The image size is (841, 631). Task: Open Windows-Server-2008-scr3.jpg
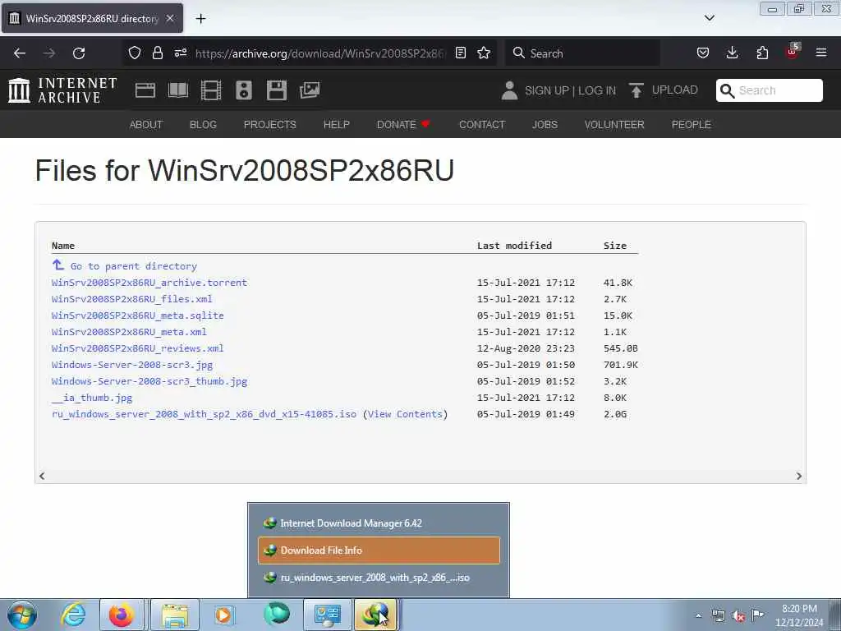click(x=132, y=365)
